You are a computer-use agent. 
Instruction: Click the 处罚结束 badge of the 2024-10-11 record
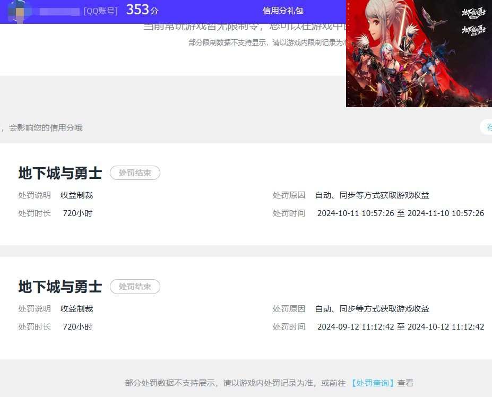click(135, 173)
